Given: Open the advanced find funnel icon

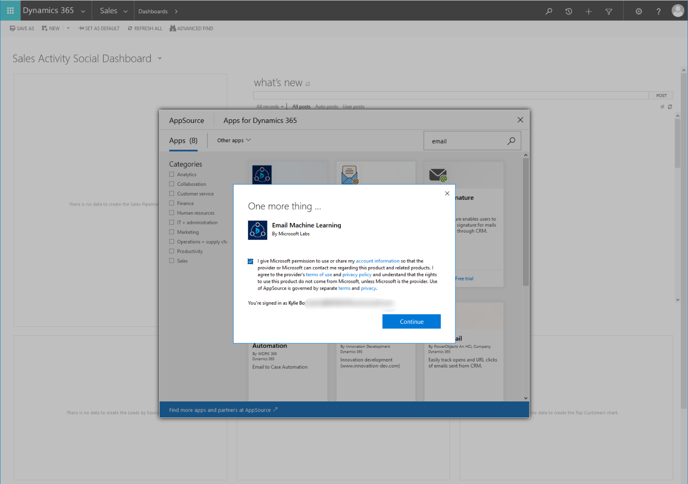Looking at the screenshot, I should point(609,11).
